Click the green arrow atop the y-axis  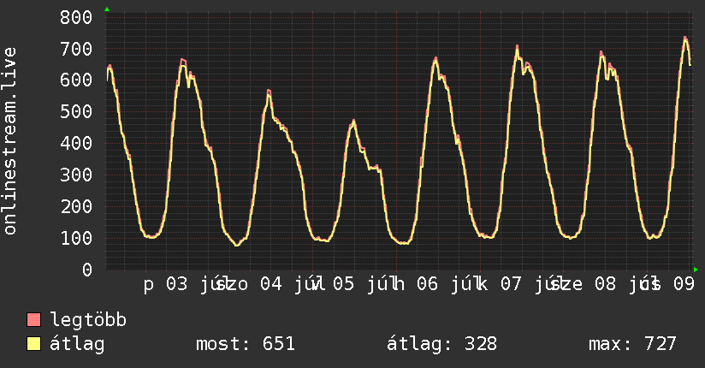click(x=107, y=9)
